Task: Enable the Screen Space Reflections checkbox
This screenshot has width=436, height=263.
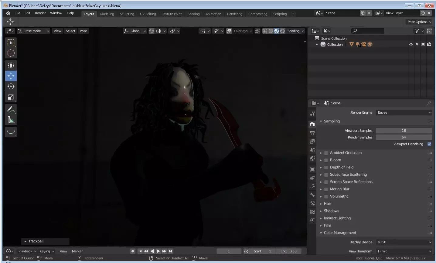Action: (x=326, y=182)
